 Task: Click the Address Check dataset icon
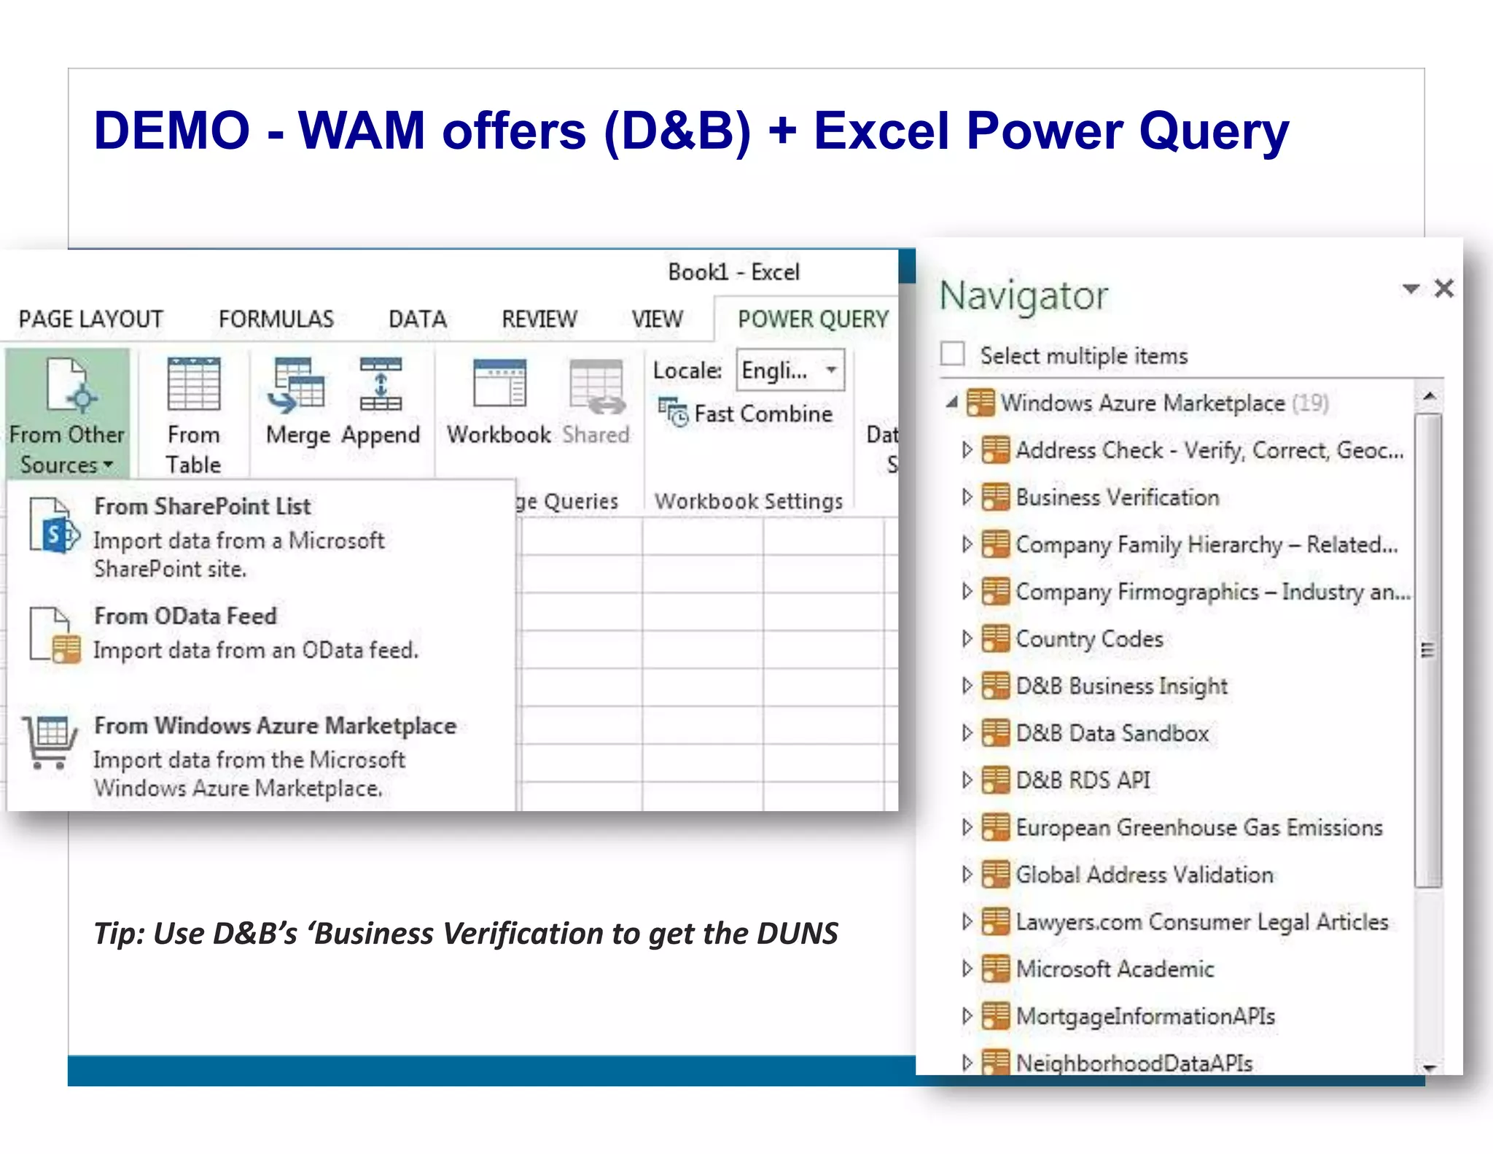pyautogui.click(x=995, y=449)
